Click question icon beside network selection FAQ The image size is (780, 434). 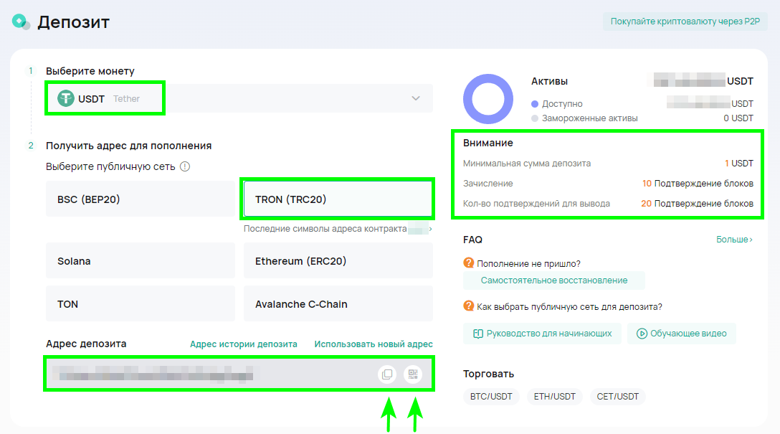pos(469,307)
